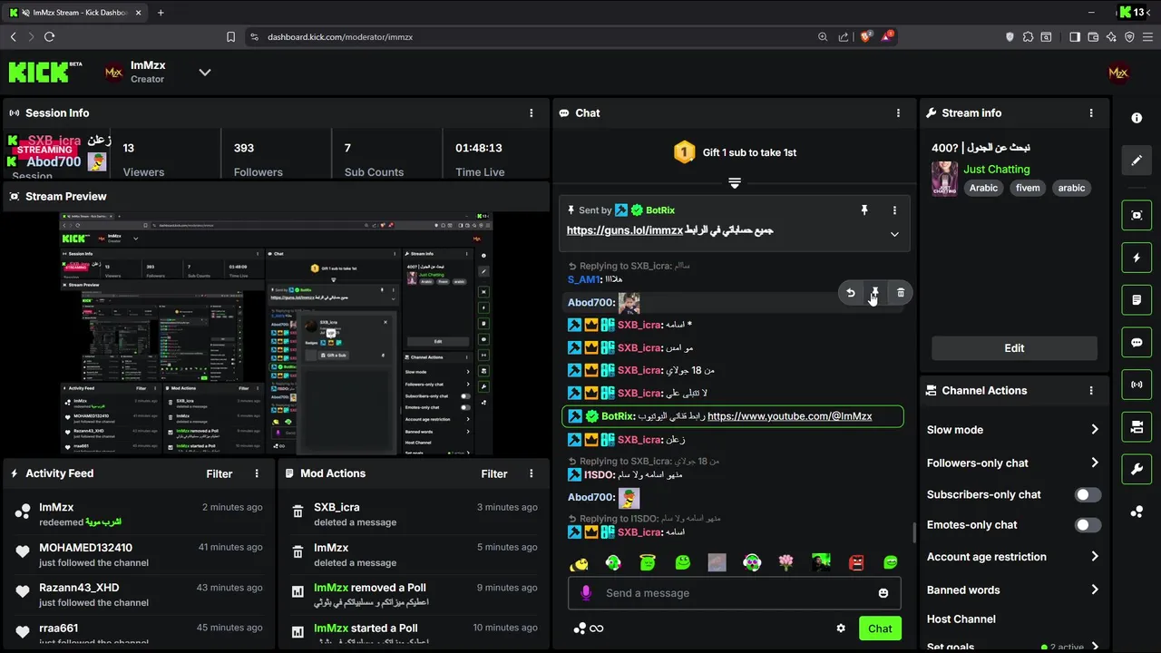Delete the Abod700 chat message
This screenshot has width=1161, height=653.
(901, 293)
